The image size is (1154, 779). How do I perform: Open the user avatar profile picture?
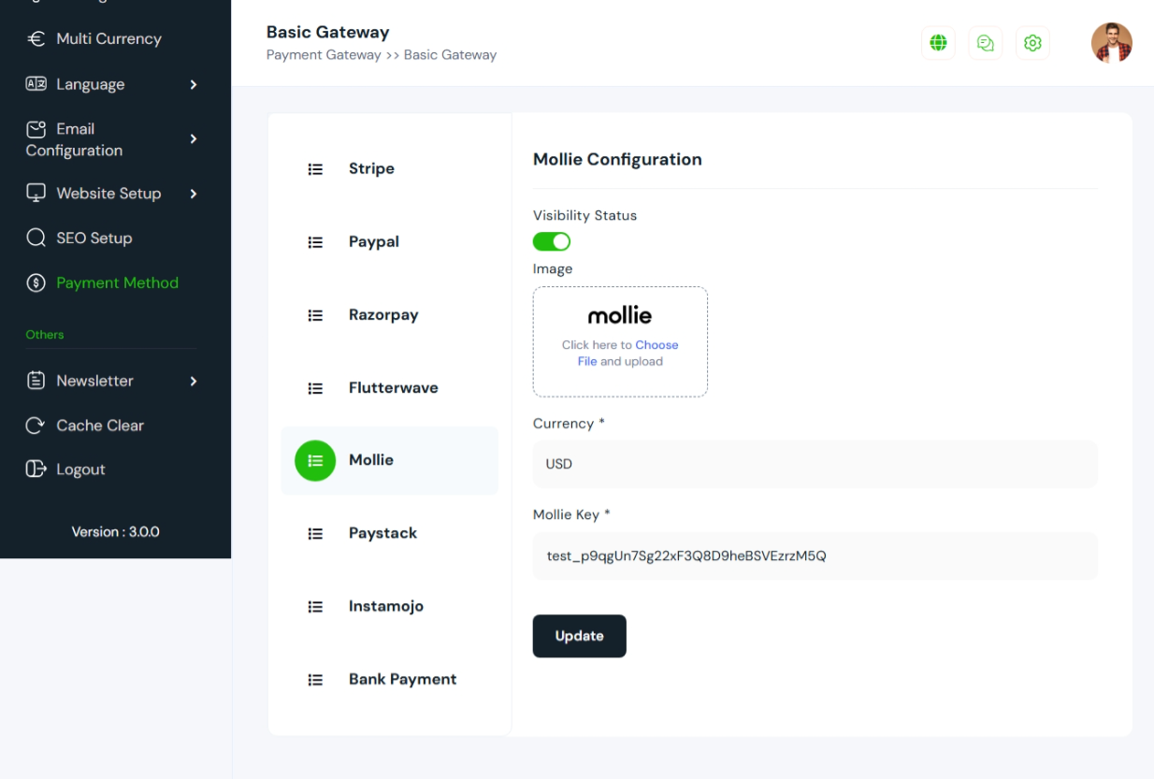tap(1112, 43)
